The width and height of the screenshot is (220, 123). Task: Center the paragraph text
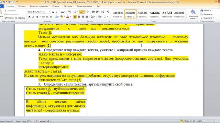(x=79, y=17)
